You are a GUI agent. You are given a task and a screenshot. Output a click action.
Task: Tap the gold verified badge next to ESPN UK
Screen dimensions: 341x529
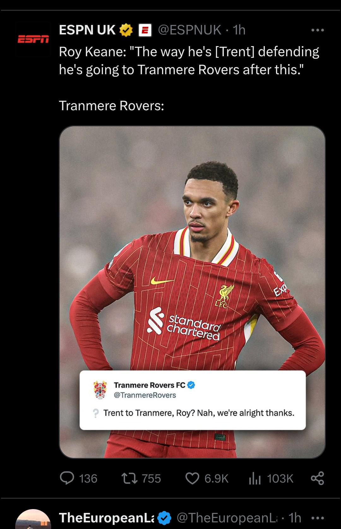(126, 30)
